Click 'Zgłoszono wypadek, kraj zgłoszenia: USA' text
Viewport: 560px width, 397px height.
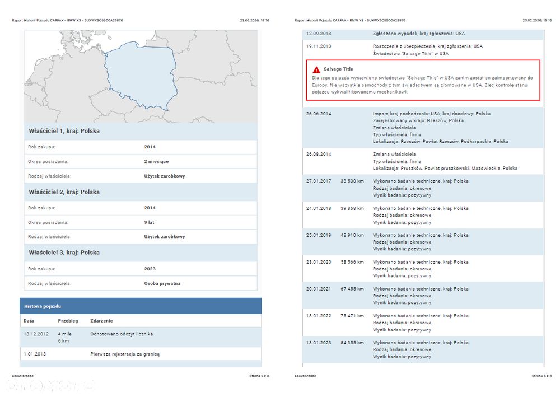pos(418,34)
